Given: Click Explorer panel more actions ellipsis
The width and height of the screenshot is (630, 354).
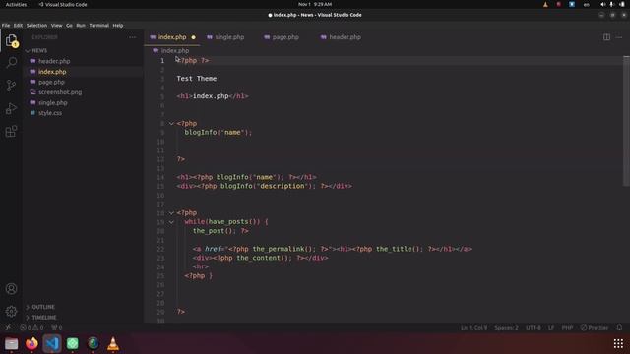Looking at the screenshot, I should (132, 37).
